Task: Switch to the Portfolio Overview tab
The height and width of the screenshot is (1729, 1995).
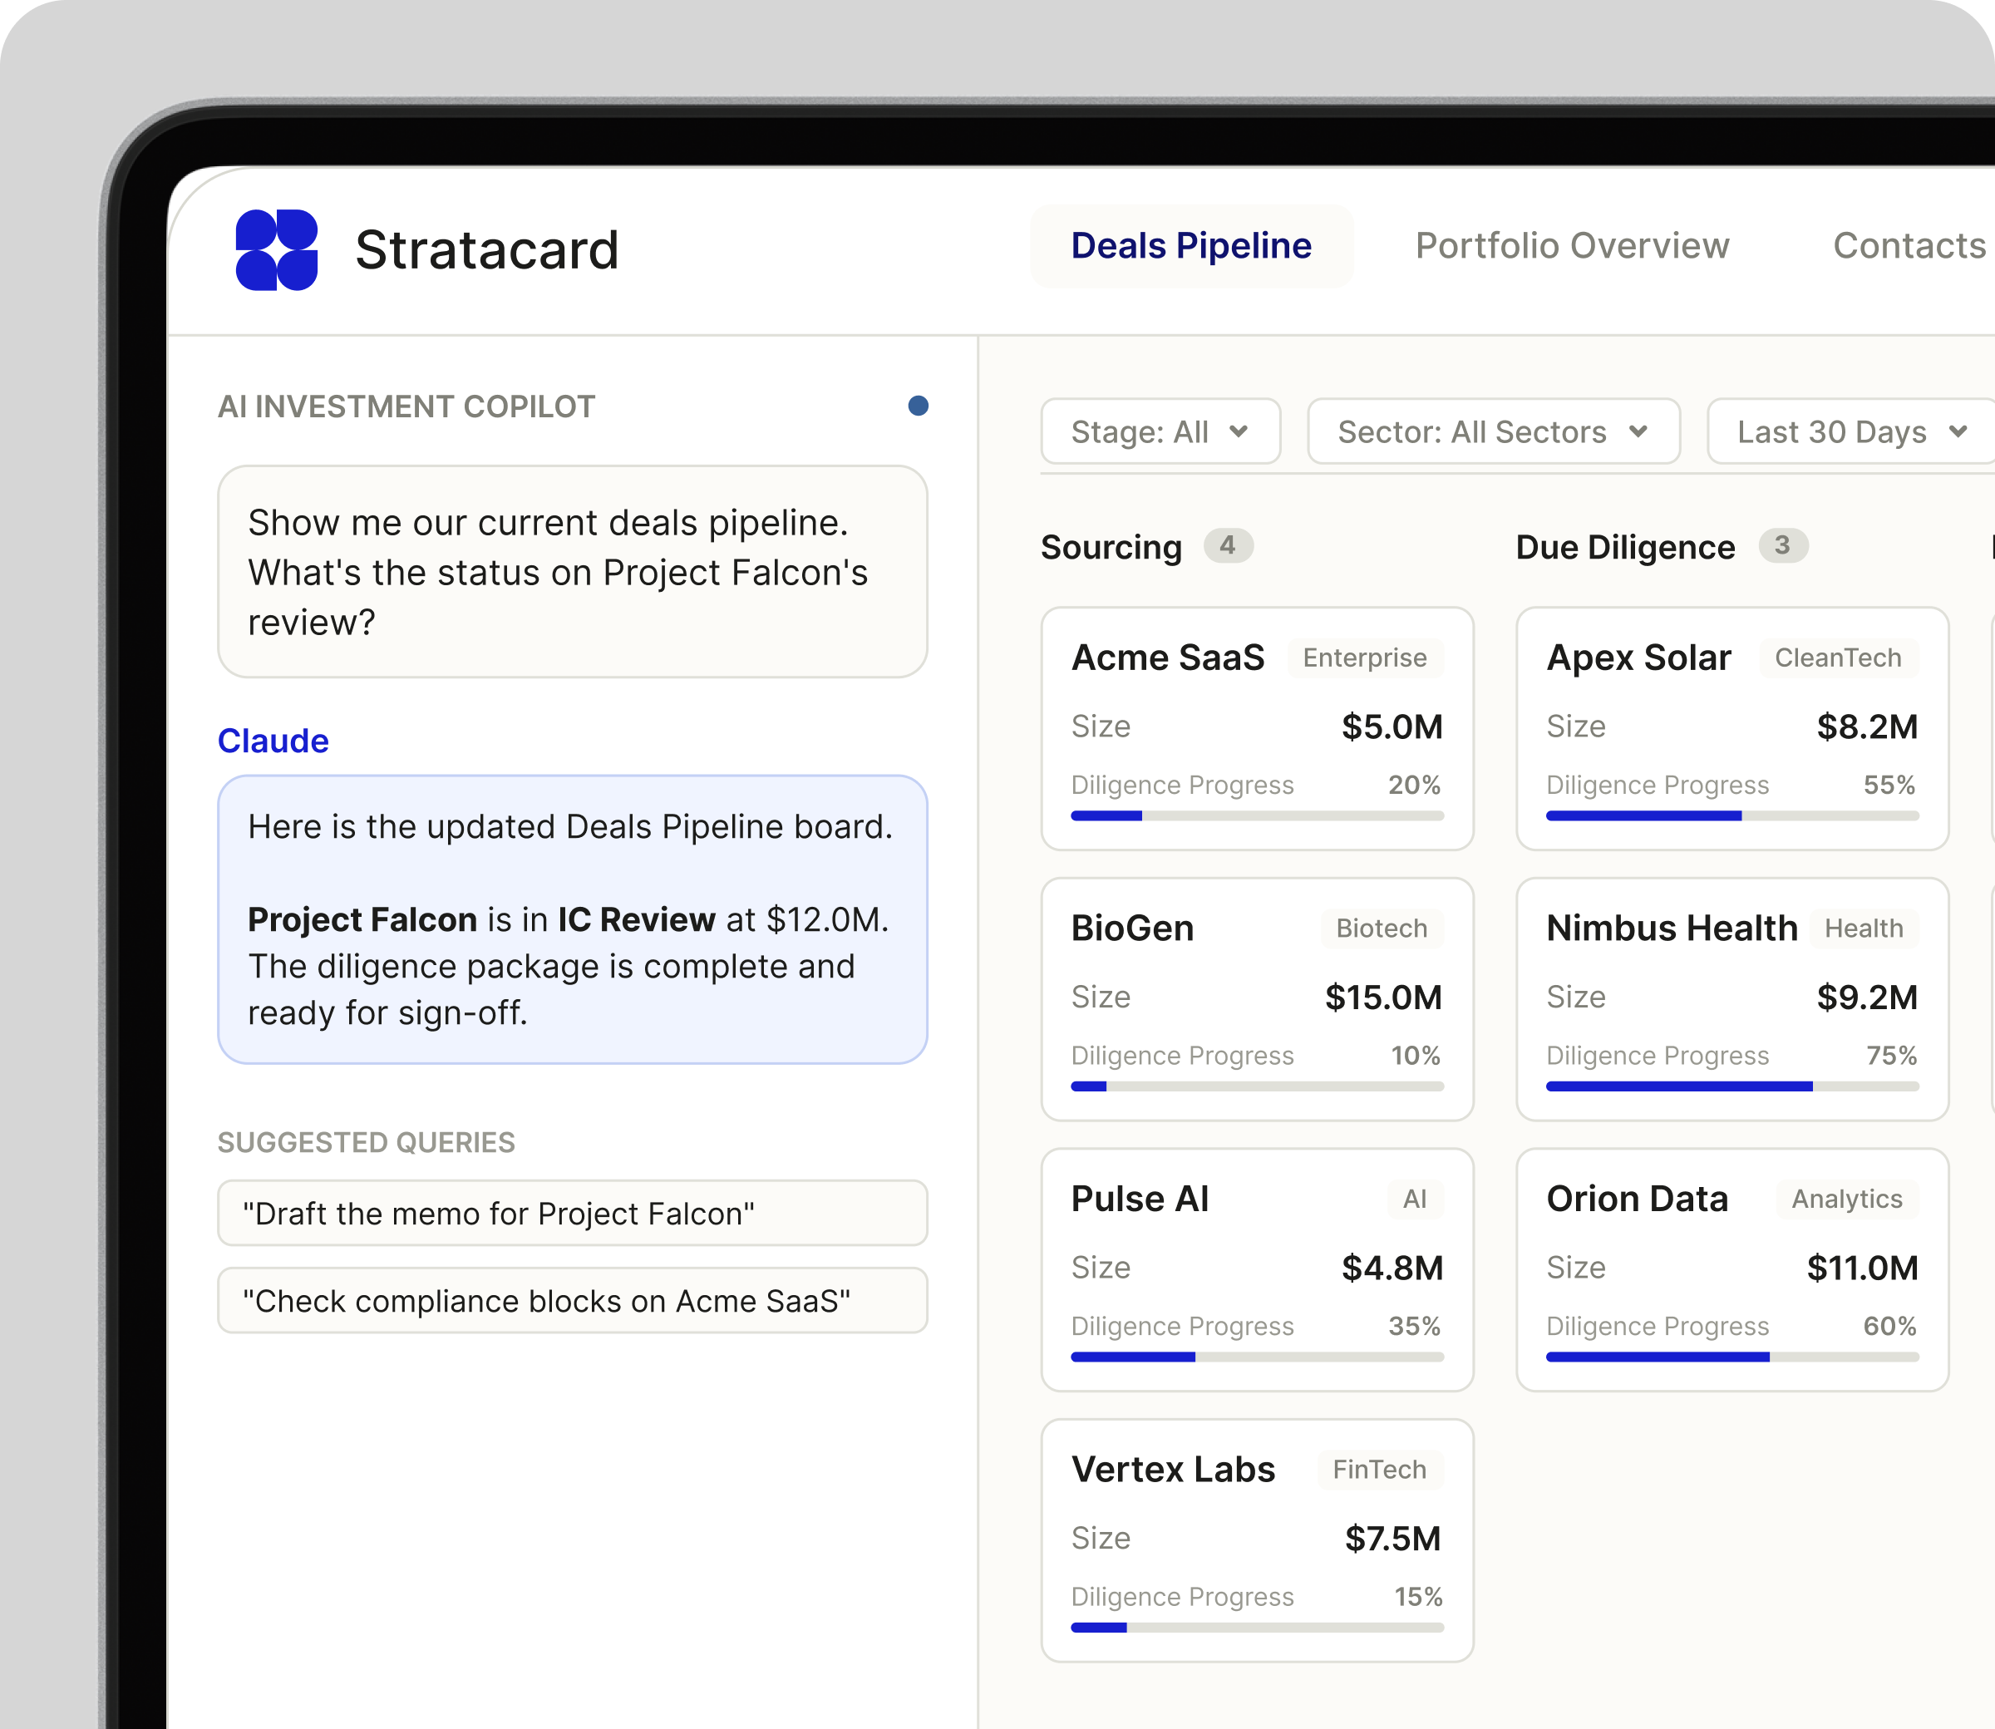Action: tap(1573, 246)
